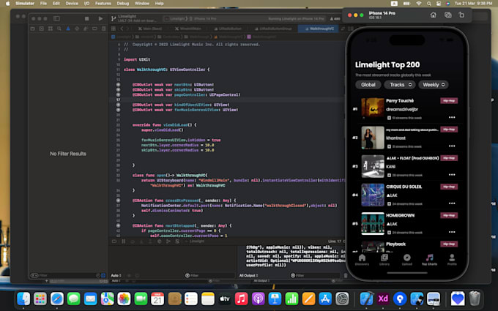Pause program execution in debug bar
The width and height of the screenshot is (498, 311).
click(124, 241)
